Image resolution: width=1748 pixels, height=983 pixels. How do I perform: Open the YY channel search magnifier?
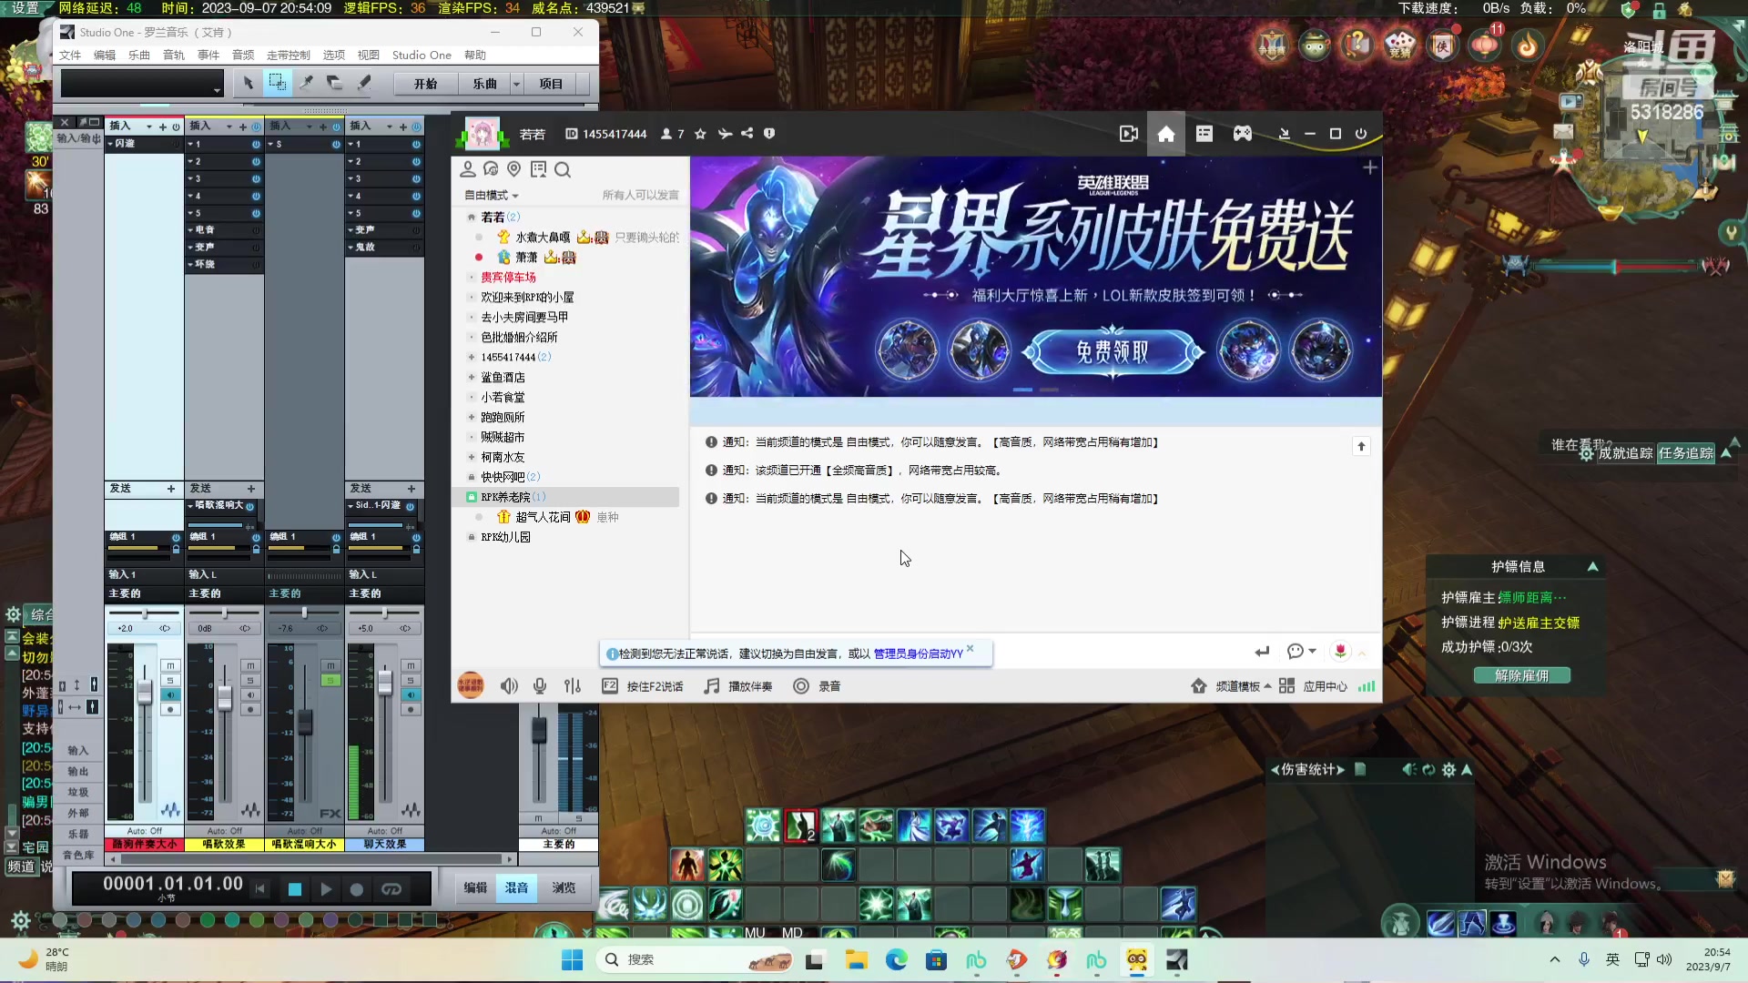[563, 169]
